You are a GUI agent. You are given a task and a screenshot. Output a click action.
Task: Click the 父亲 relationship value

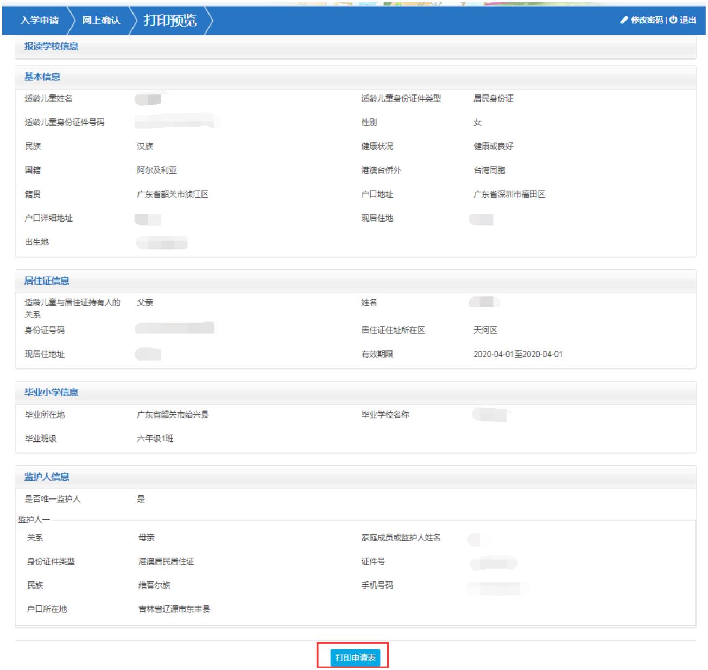point(145,302)
